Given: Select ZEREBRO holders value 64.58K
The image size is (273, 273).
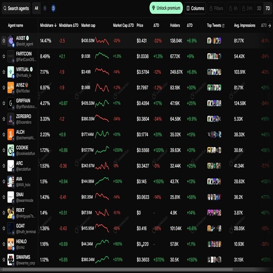Looking at the screenshot, I should point(175,119).
